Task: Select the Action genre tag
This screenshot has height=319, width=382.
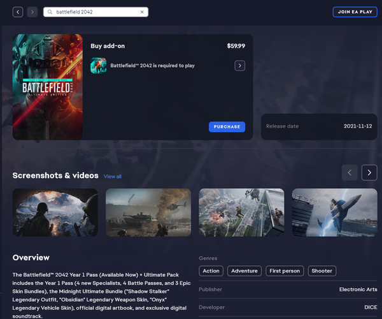Action: [211, 271]
